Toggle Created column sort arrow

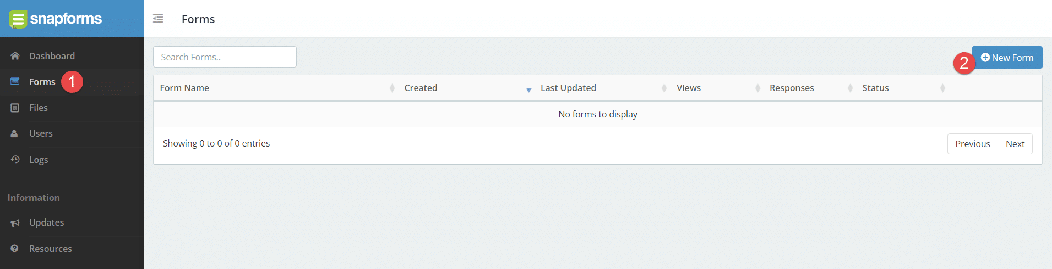pos(528,89)
